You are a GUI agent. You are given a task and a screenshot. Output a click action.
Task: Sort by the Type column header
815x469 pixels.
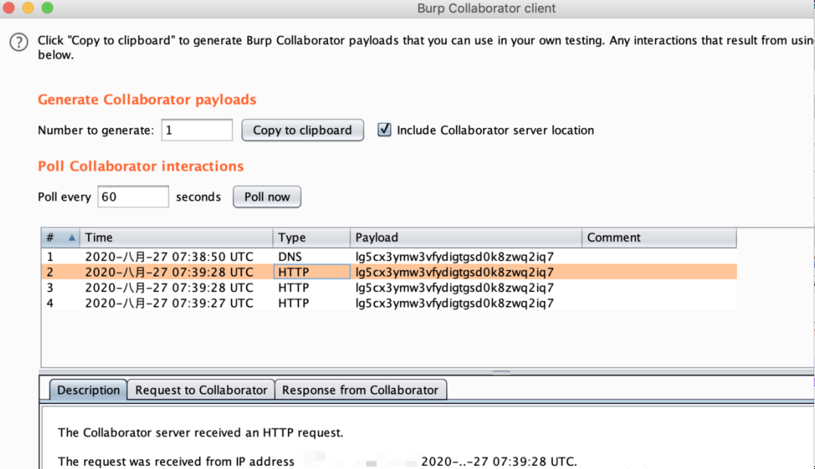click(311, 238)
